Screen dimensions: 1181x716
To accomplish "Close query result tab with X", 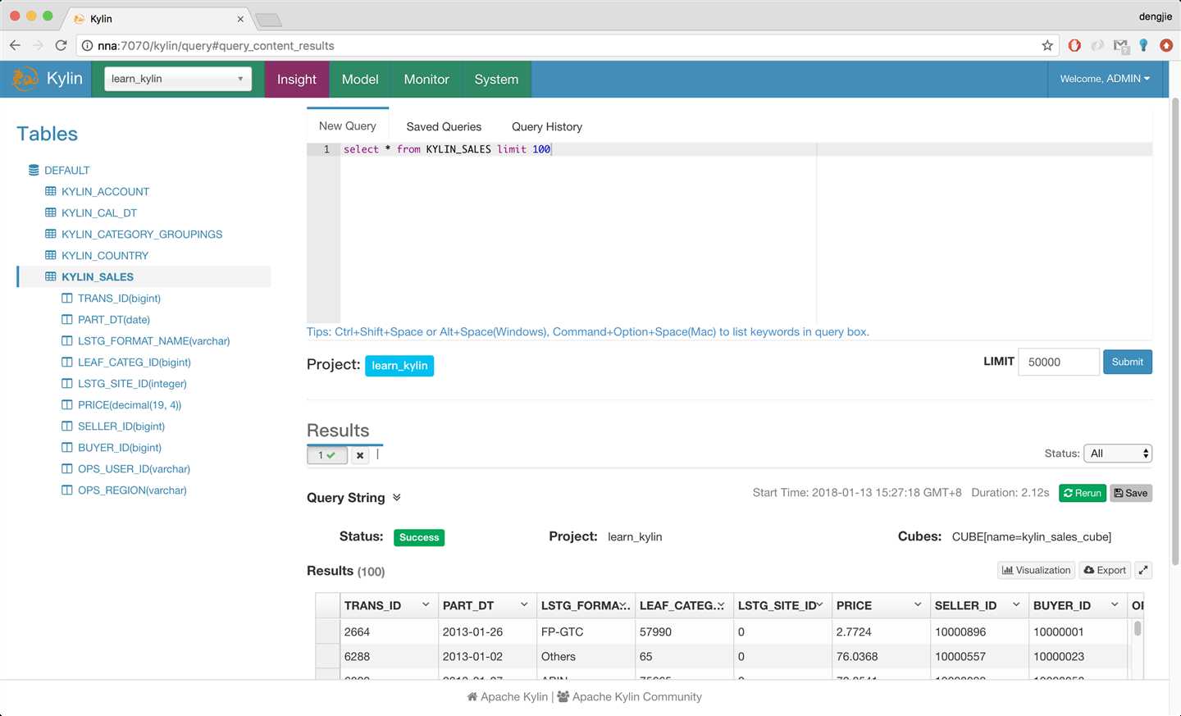I will pyautogui.click(x=360, y=455).
